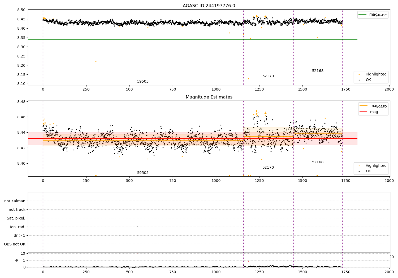Click the orange outlier point near 8.13 in the top plot
This screenshot has height=278, width=398.
248,79
